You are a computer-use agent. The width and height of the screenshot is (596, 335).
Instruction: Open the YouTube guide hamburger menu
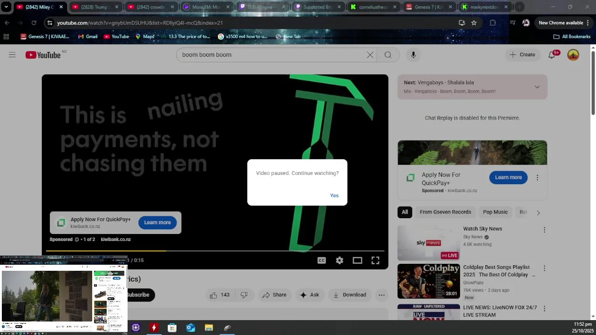[x=12, y=55]
